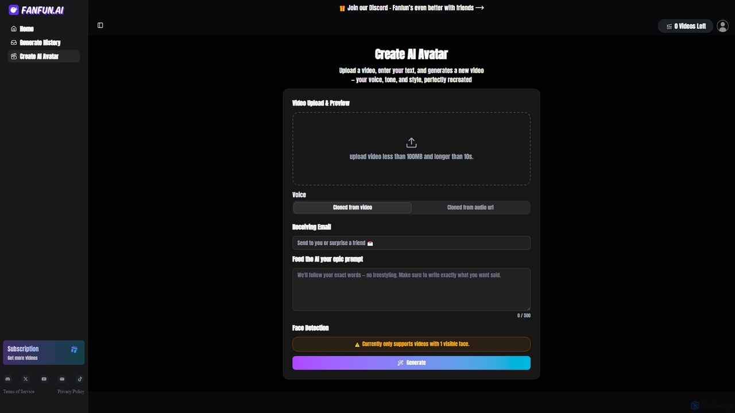Open the Discord social icon
The height and width of the screenshot is (413, 735).
(x=7, y=379)
